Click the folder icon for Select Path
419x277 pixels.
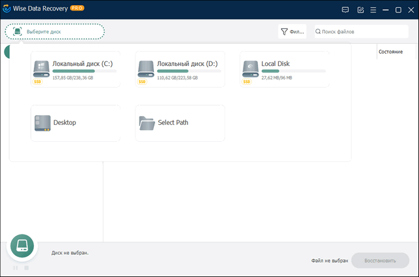147,123
